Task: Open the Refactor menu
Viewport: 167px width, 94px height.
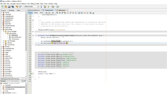Action: (24, 4)
